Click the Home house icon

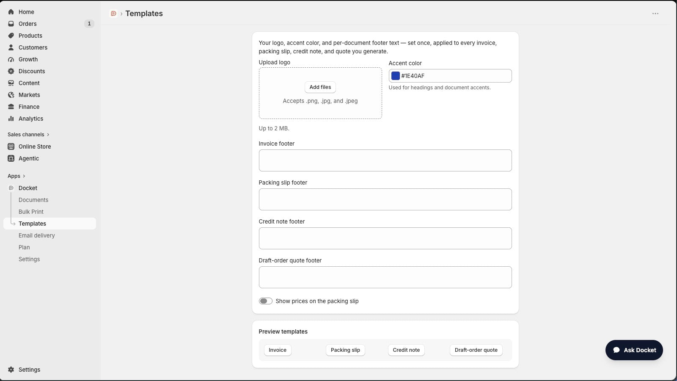click(x=11, y=12)
